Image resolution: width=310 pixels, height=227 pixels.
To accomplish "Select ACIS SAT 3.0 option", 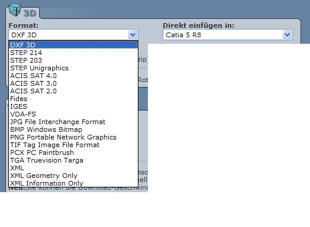I will pos(73,83).
